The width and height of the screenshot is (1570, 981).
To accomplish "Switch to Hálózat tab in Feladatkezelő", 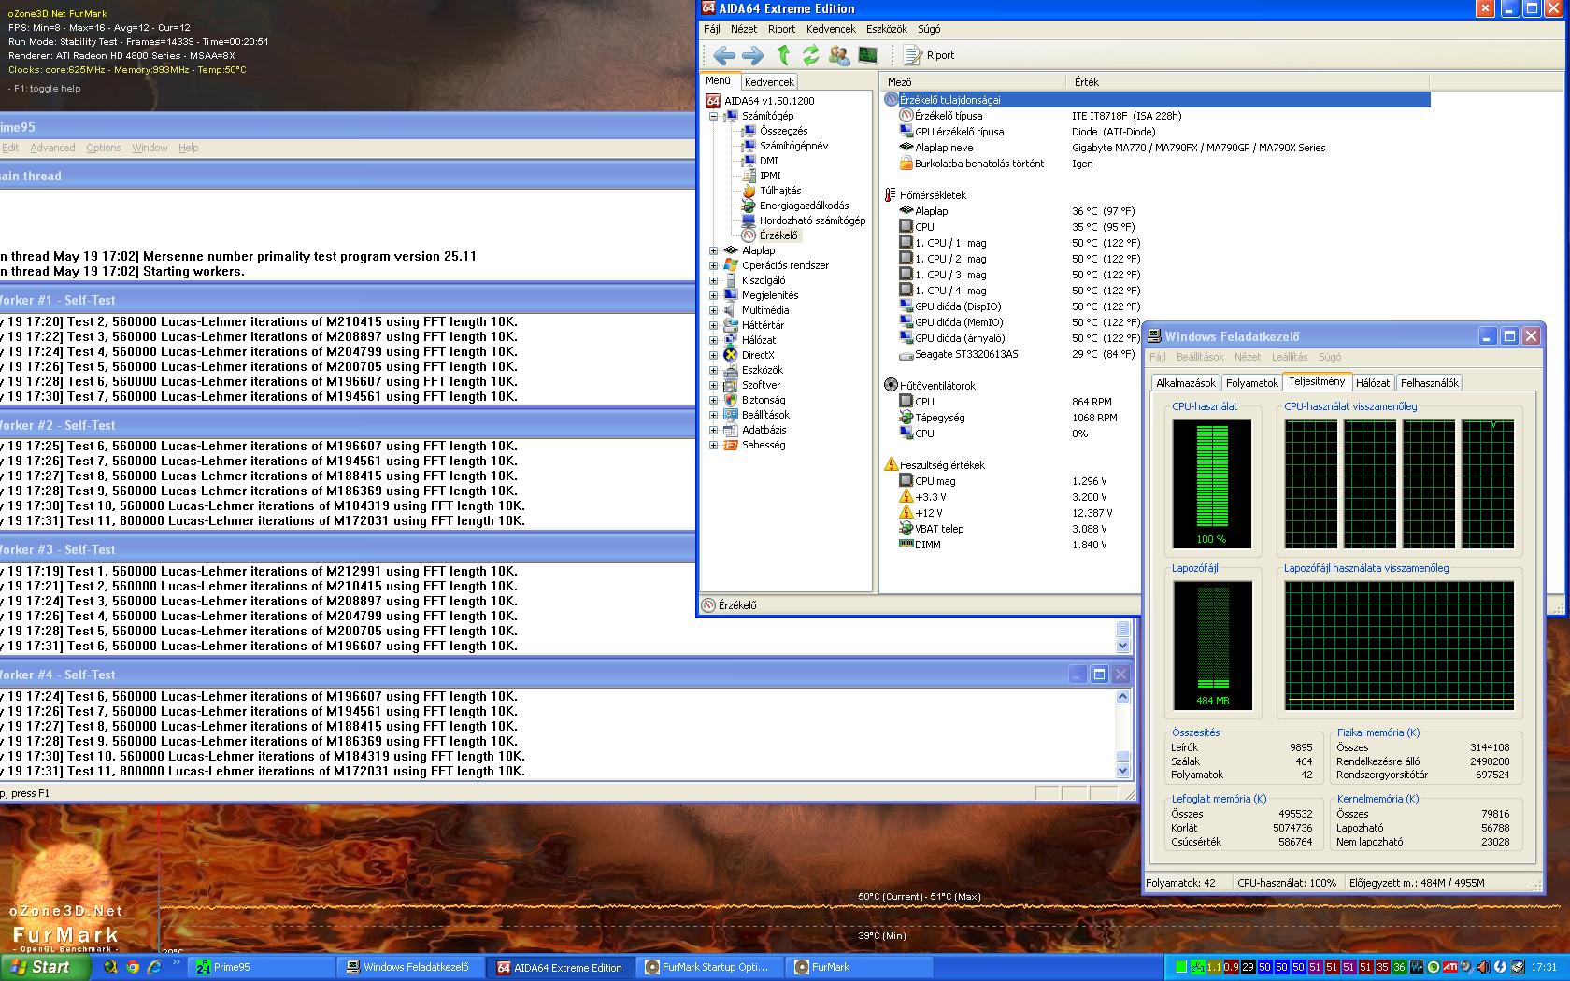I will point(1373,383).
